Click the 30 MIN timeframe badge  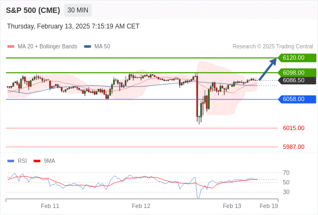click(78, 10)
